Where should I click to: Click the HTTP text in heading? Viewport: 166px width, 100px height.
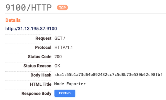41,8
